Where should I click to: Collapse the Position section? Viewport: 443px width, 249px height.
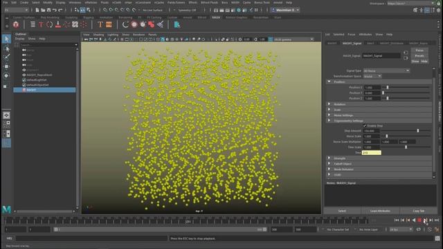point(379,82)
